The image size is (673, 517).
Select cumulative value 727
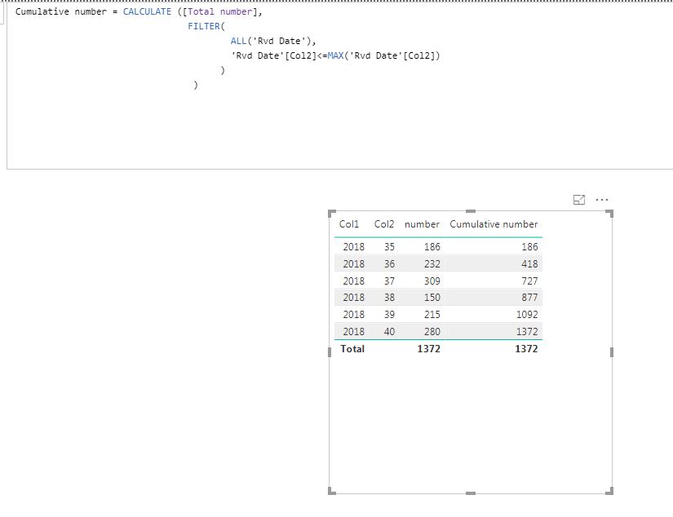pyautogui.click(x=529, y=281)
